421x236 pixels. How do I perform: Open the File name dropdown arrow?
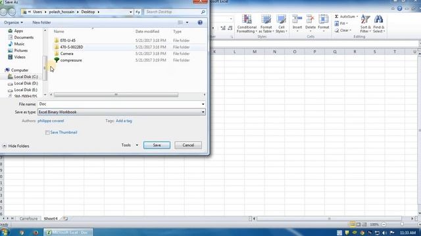pos(203,104)
